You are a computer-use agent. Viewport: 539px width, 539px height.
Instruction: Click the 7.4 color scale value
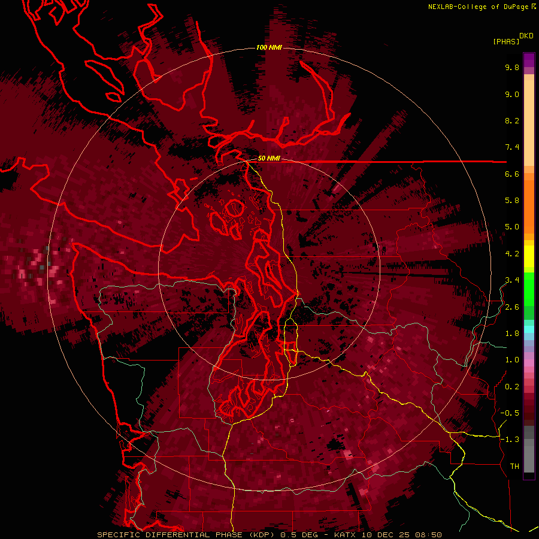(512, 147)
